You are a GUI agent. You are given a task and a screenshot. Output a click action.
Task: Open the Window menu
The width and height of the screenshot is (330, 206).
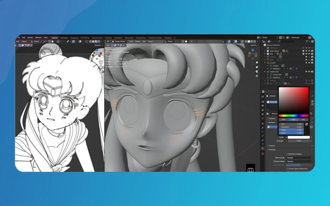38,38
